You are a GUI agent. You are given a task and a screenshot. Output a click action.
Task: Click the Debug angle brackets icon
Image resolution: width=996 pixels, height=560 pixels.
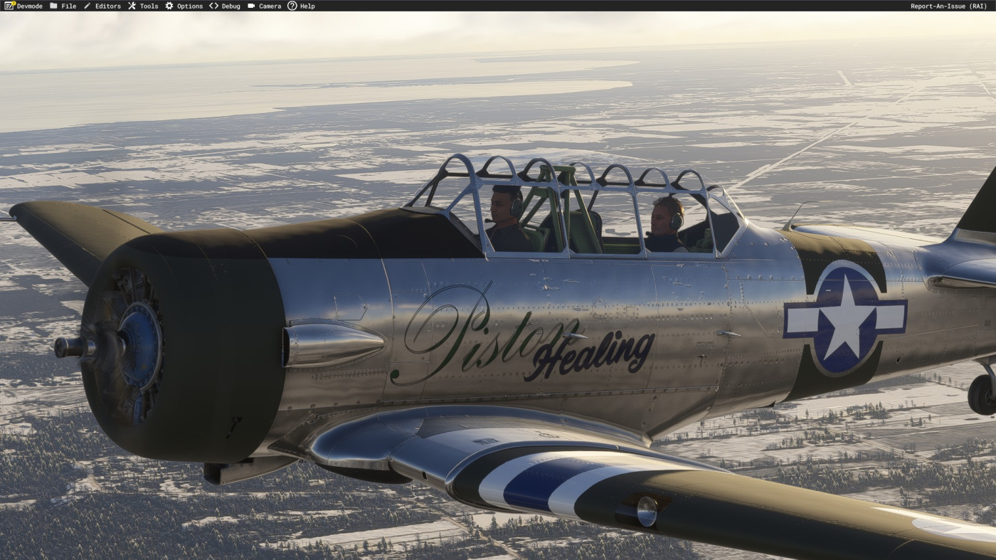click(213, 6)
